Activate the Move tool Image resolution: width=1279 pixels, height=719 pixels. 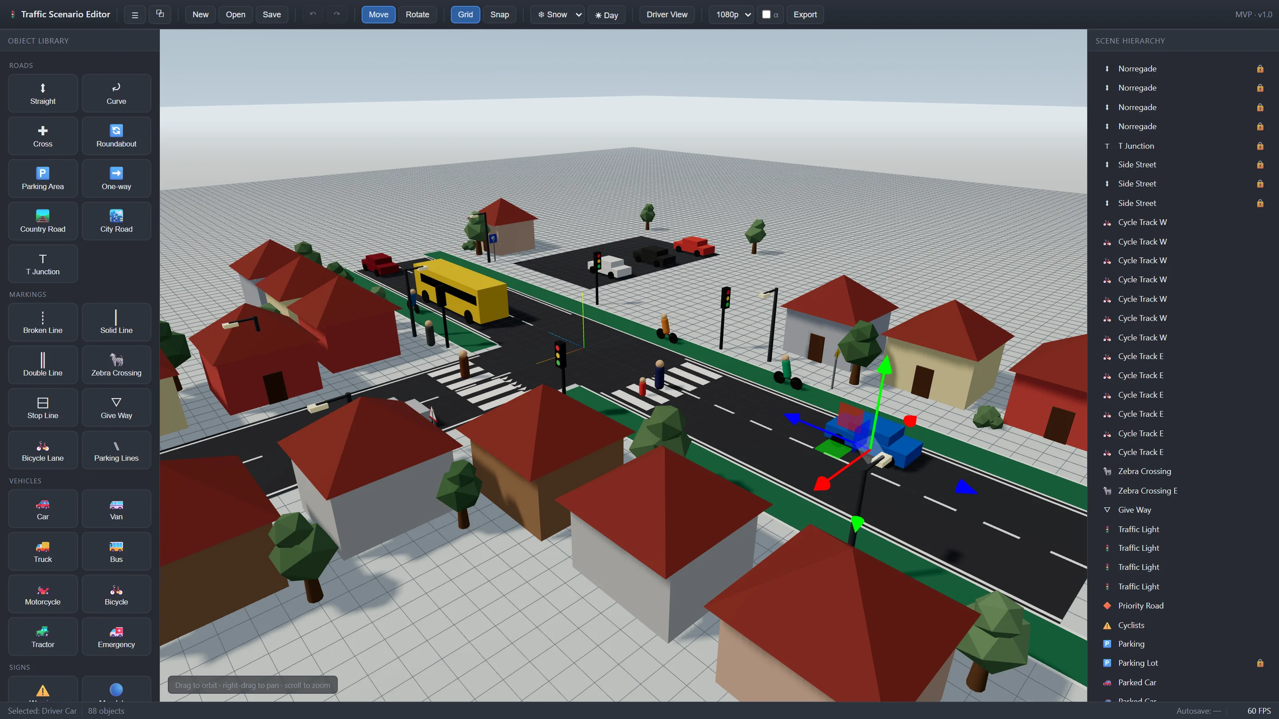tap(378, 14)
